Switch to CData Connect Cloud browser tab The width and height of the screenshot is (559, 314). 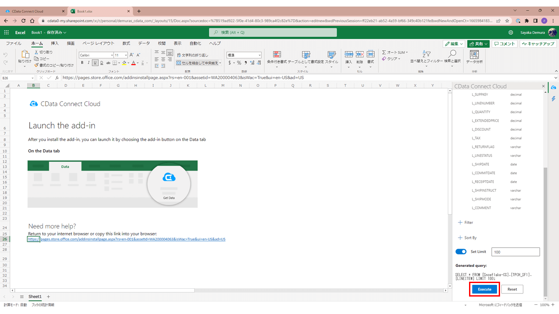pos(33,11)
